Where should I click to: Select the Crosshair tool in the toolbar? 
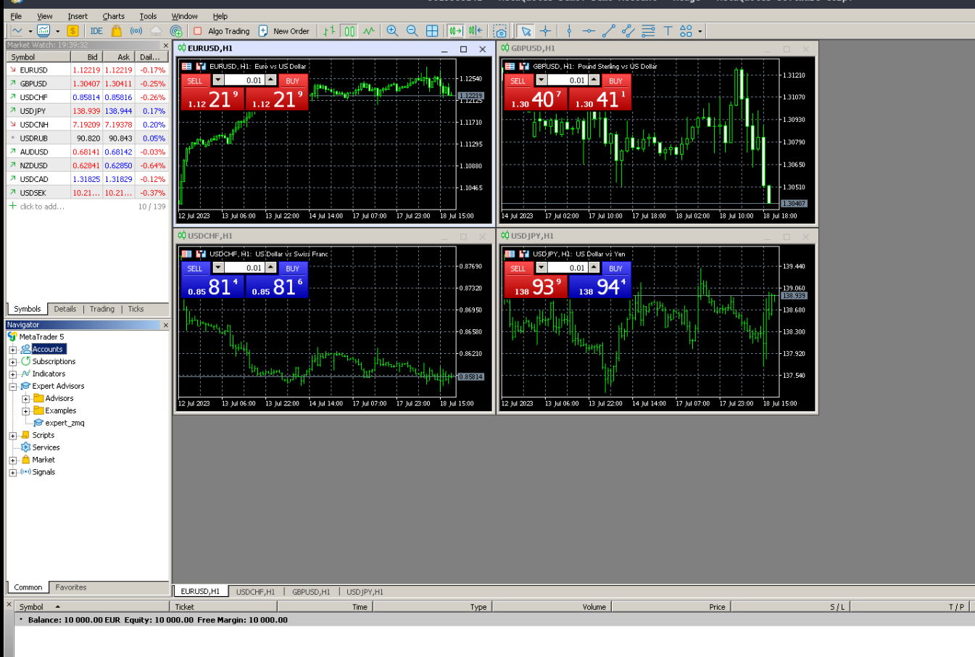point(545,31)
